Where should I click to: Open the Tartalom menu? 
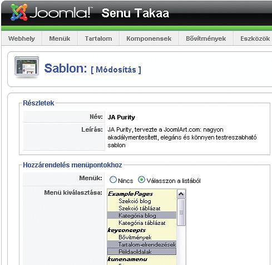click(98, 38)
